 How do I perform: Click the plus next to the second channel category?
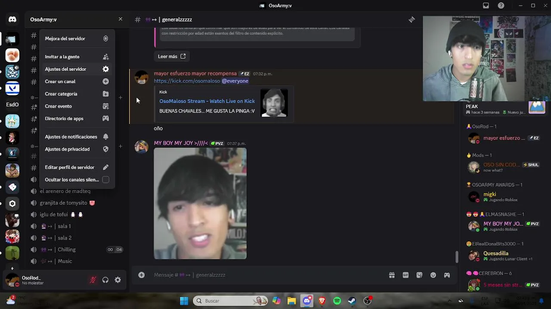point(121,146)
